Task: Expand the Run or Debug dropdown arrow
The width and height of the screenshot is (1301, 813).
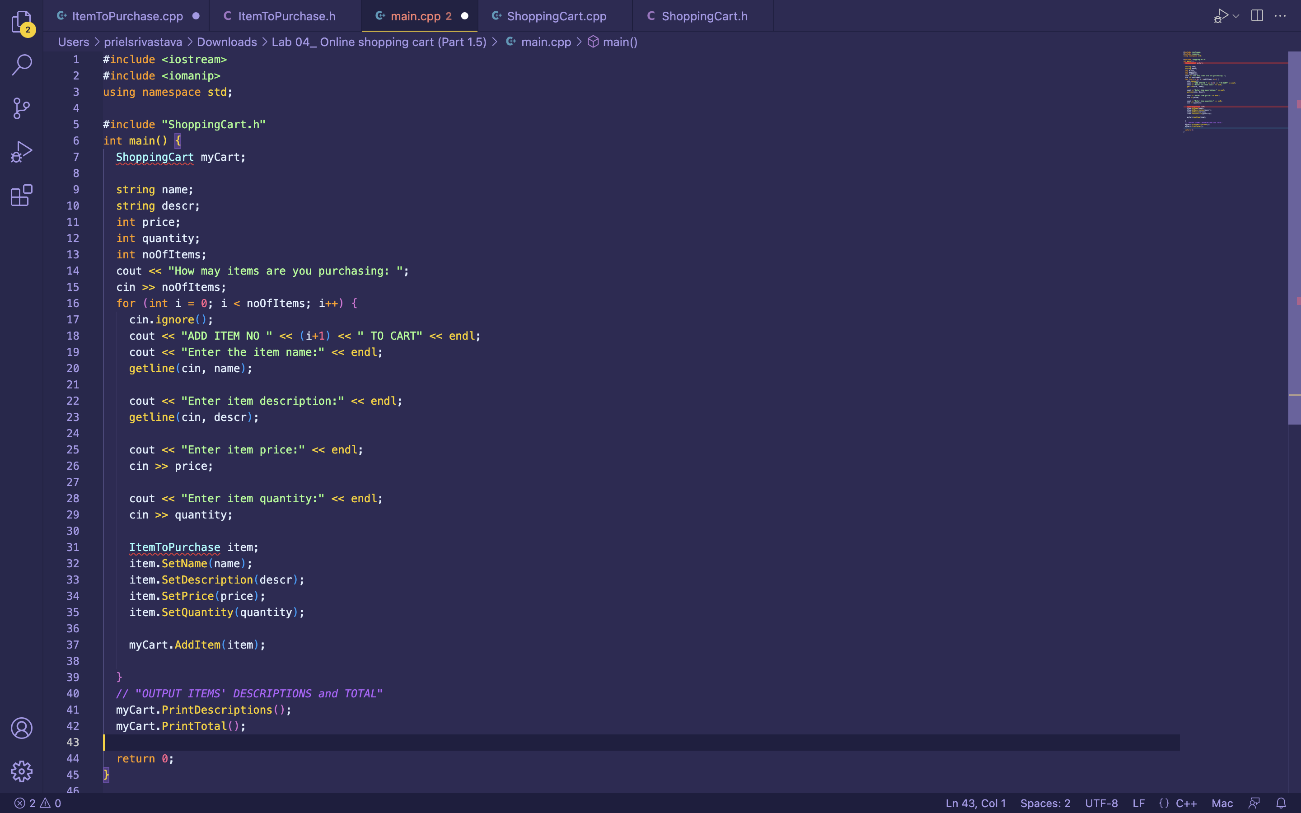Action: click(x=1236, y=16)
